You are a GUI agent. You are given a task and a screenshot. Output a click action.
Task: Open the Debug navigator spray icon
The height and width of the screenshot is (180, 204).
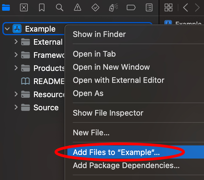113,7
